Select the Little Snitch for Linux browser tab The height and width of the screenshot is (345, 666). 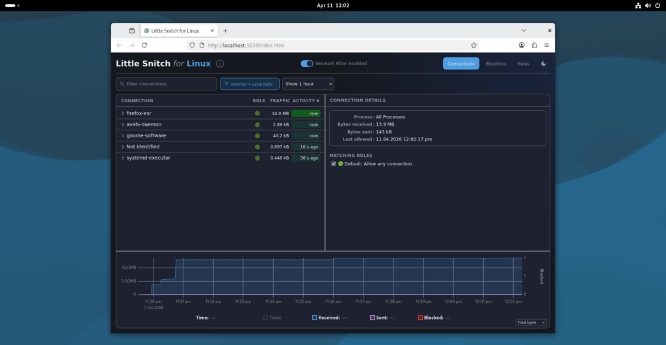pos(180,31)
